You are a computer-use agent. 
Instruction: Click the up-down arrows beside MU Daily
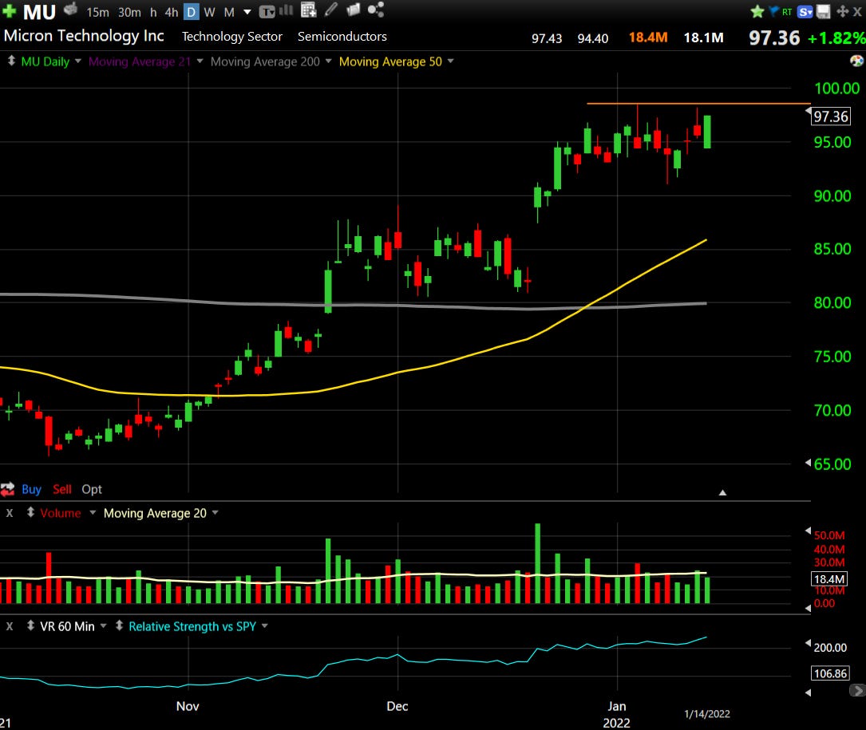coord(11,61)
